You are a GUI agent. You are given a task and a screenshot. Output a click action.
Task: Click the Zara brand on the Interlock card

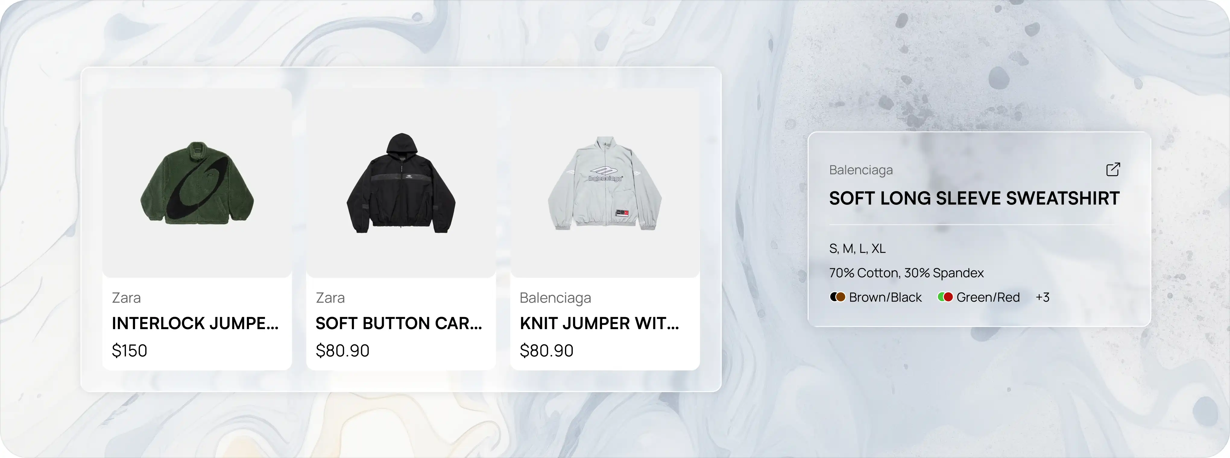coord(126,298)
